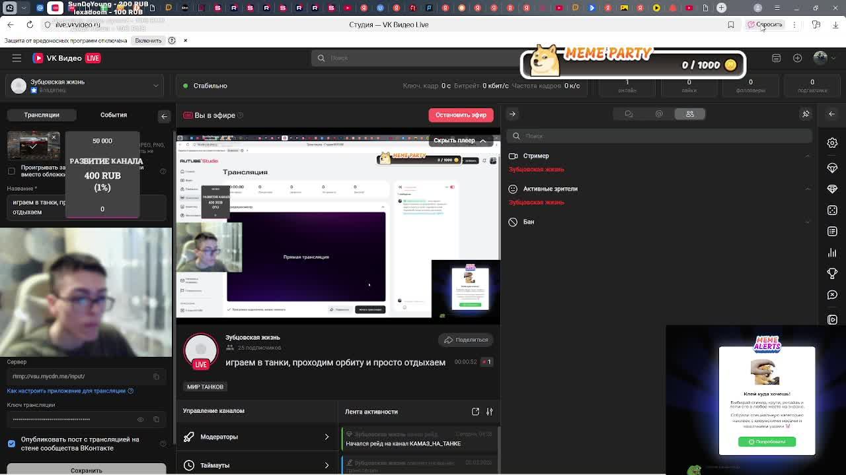Toggle play screensaver instead of cover checkbox

[11, 171]
